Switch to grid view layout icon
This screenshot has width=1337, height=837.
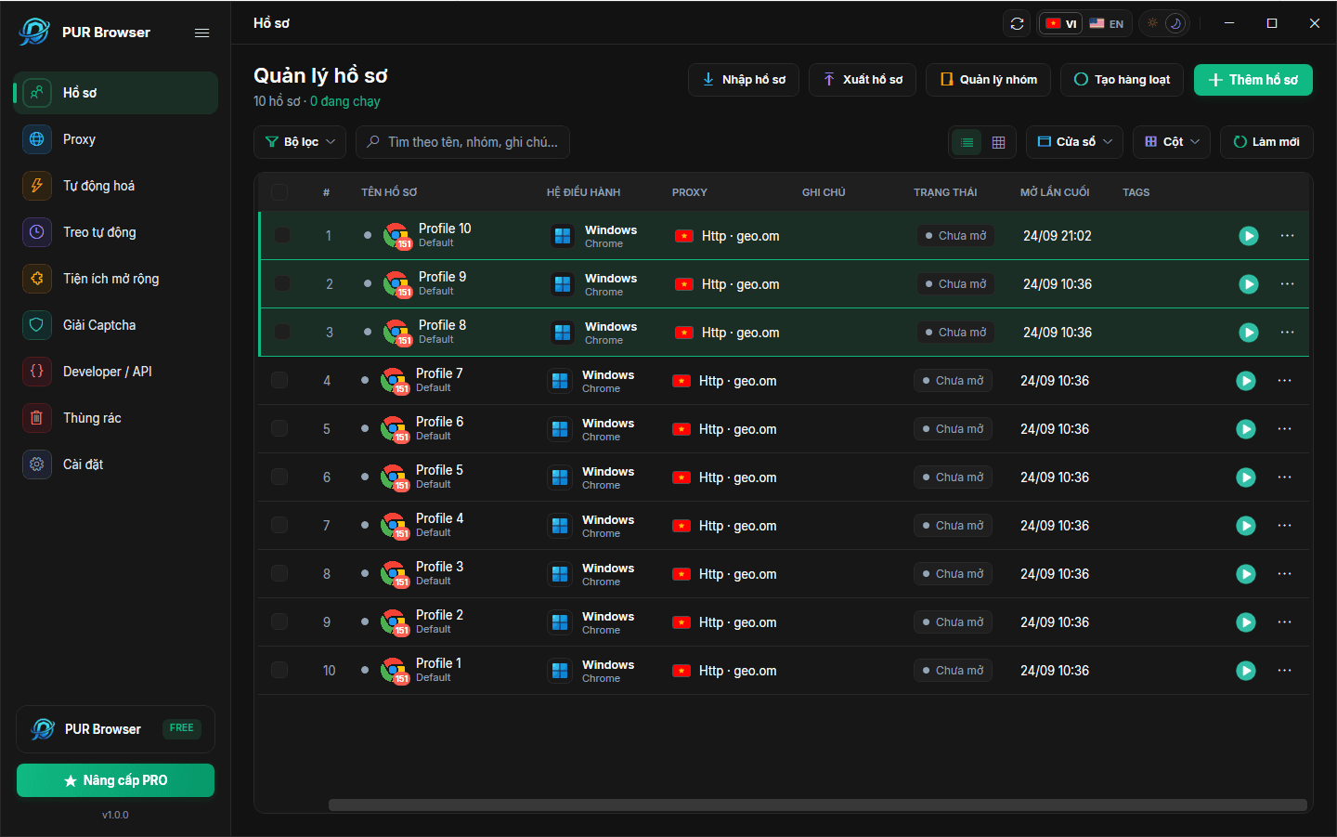pyautogui.click(x=998, y=142)
